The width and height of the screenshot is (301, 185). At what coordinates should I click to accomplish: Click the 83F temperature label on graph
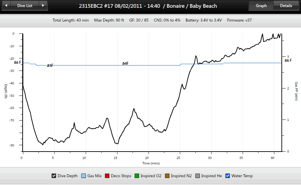click(x=50, y=65)
